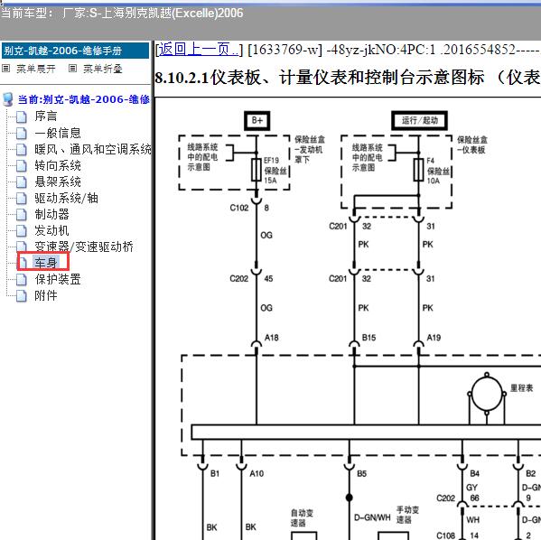Select the highlighted 车身 section

(x=46, y=262)
